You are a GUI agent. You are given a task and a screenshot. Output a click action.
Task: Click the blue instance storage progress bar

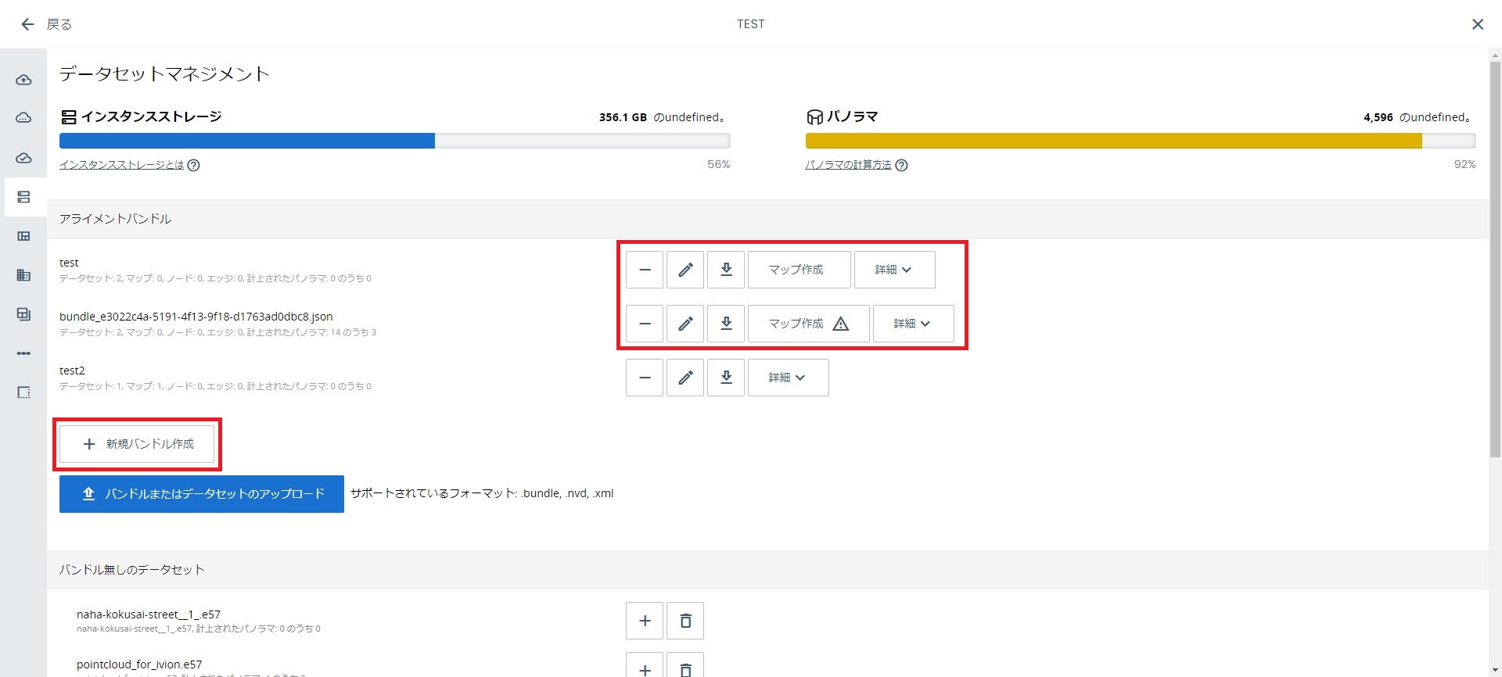(x=247, y=141)
